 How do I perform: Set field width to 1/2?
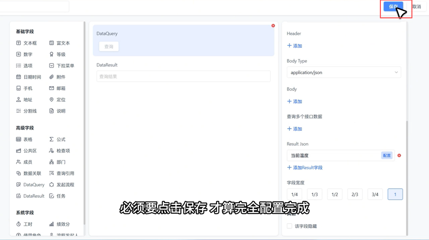pyautogui.click(x=335, y=194)
